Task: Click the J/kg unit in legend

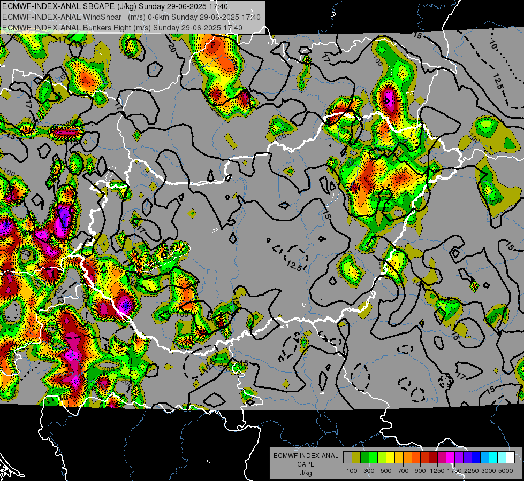Action: [x=306, y=473]
